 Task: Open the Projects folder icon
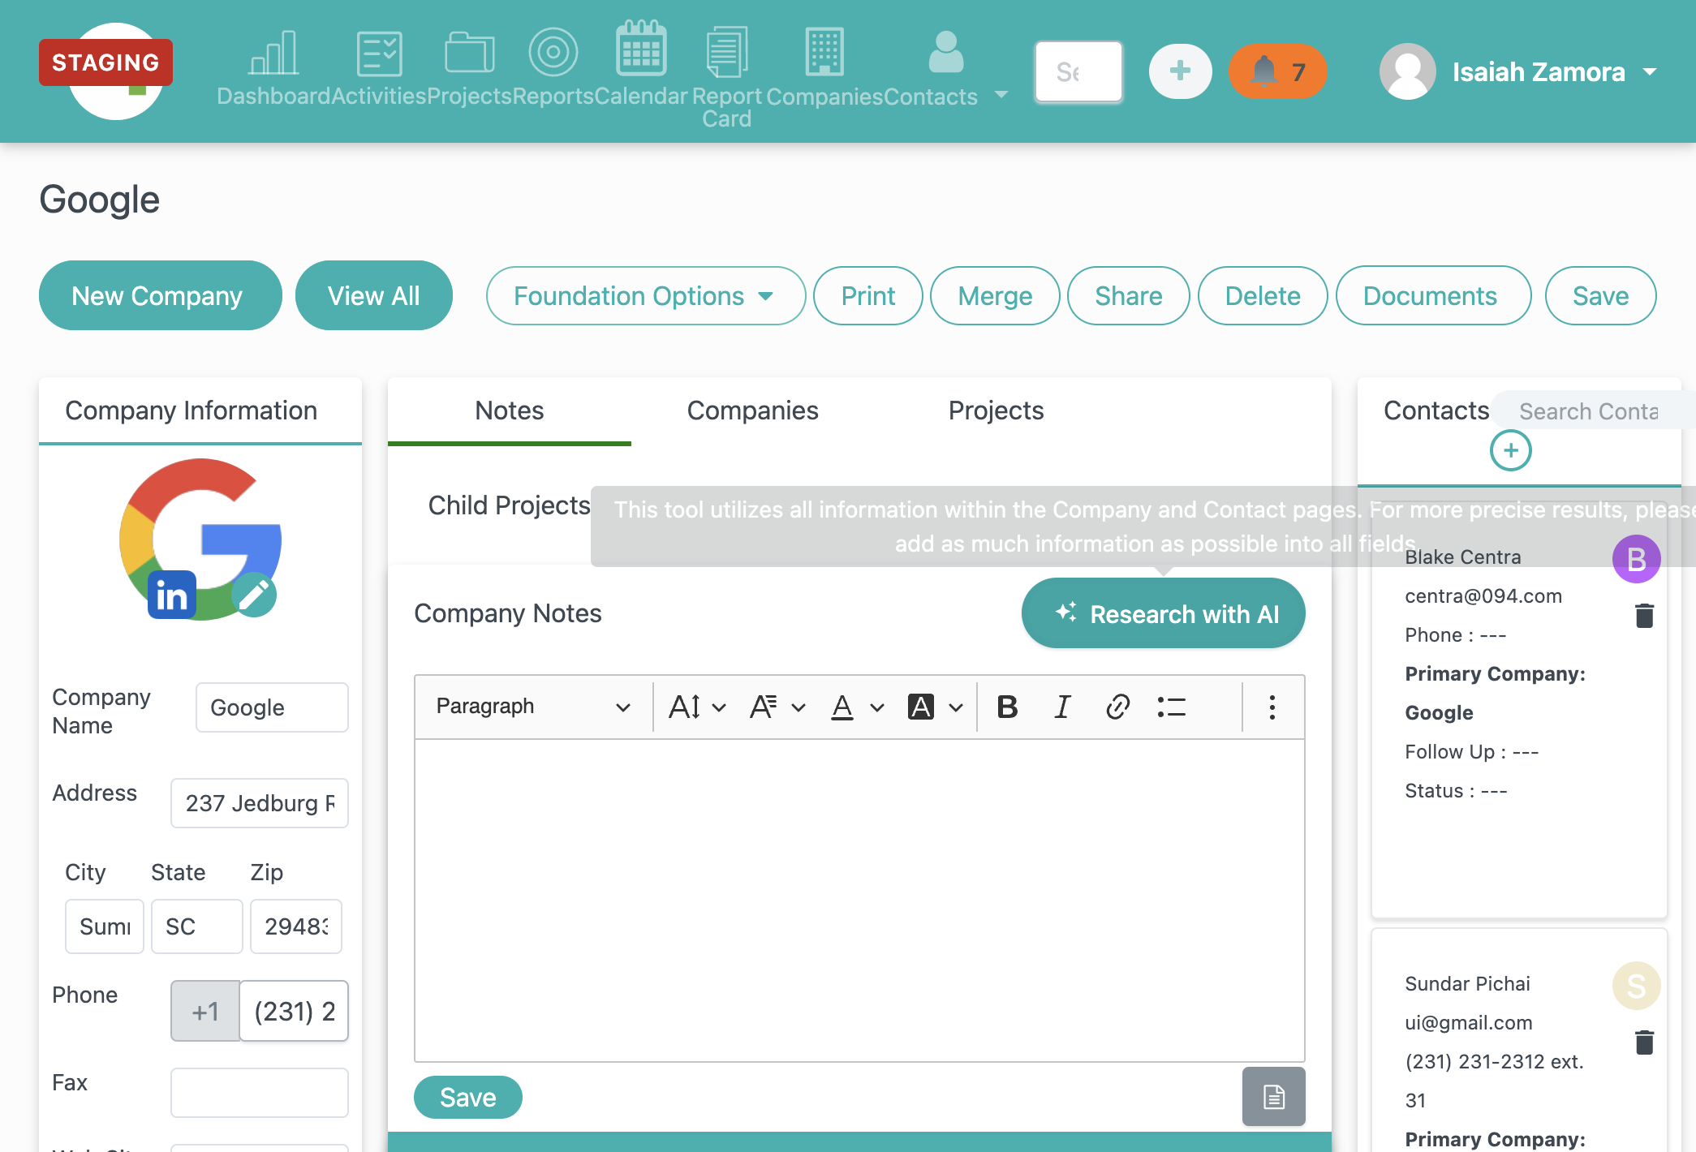(469, 54)
